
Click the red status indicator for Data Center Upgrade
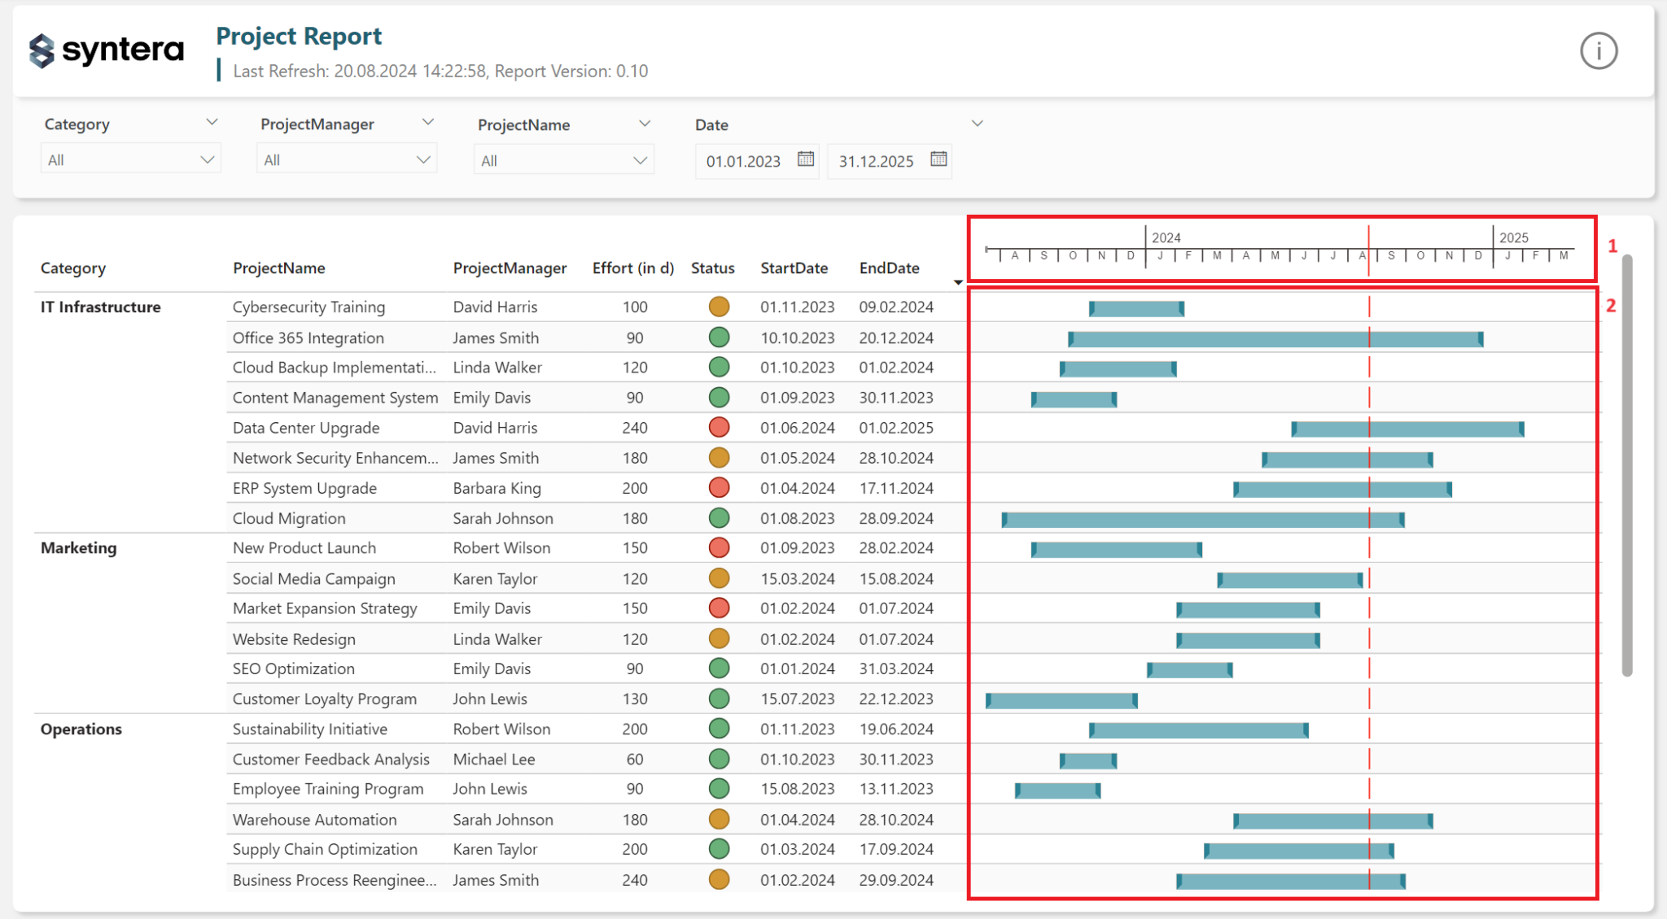click(x=717, y=427)
